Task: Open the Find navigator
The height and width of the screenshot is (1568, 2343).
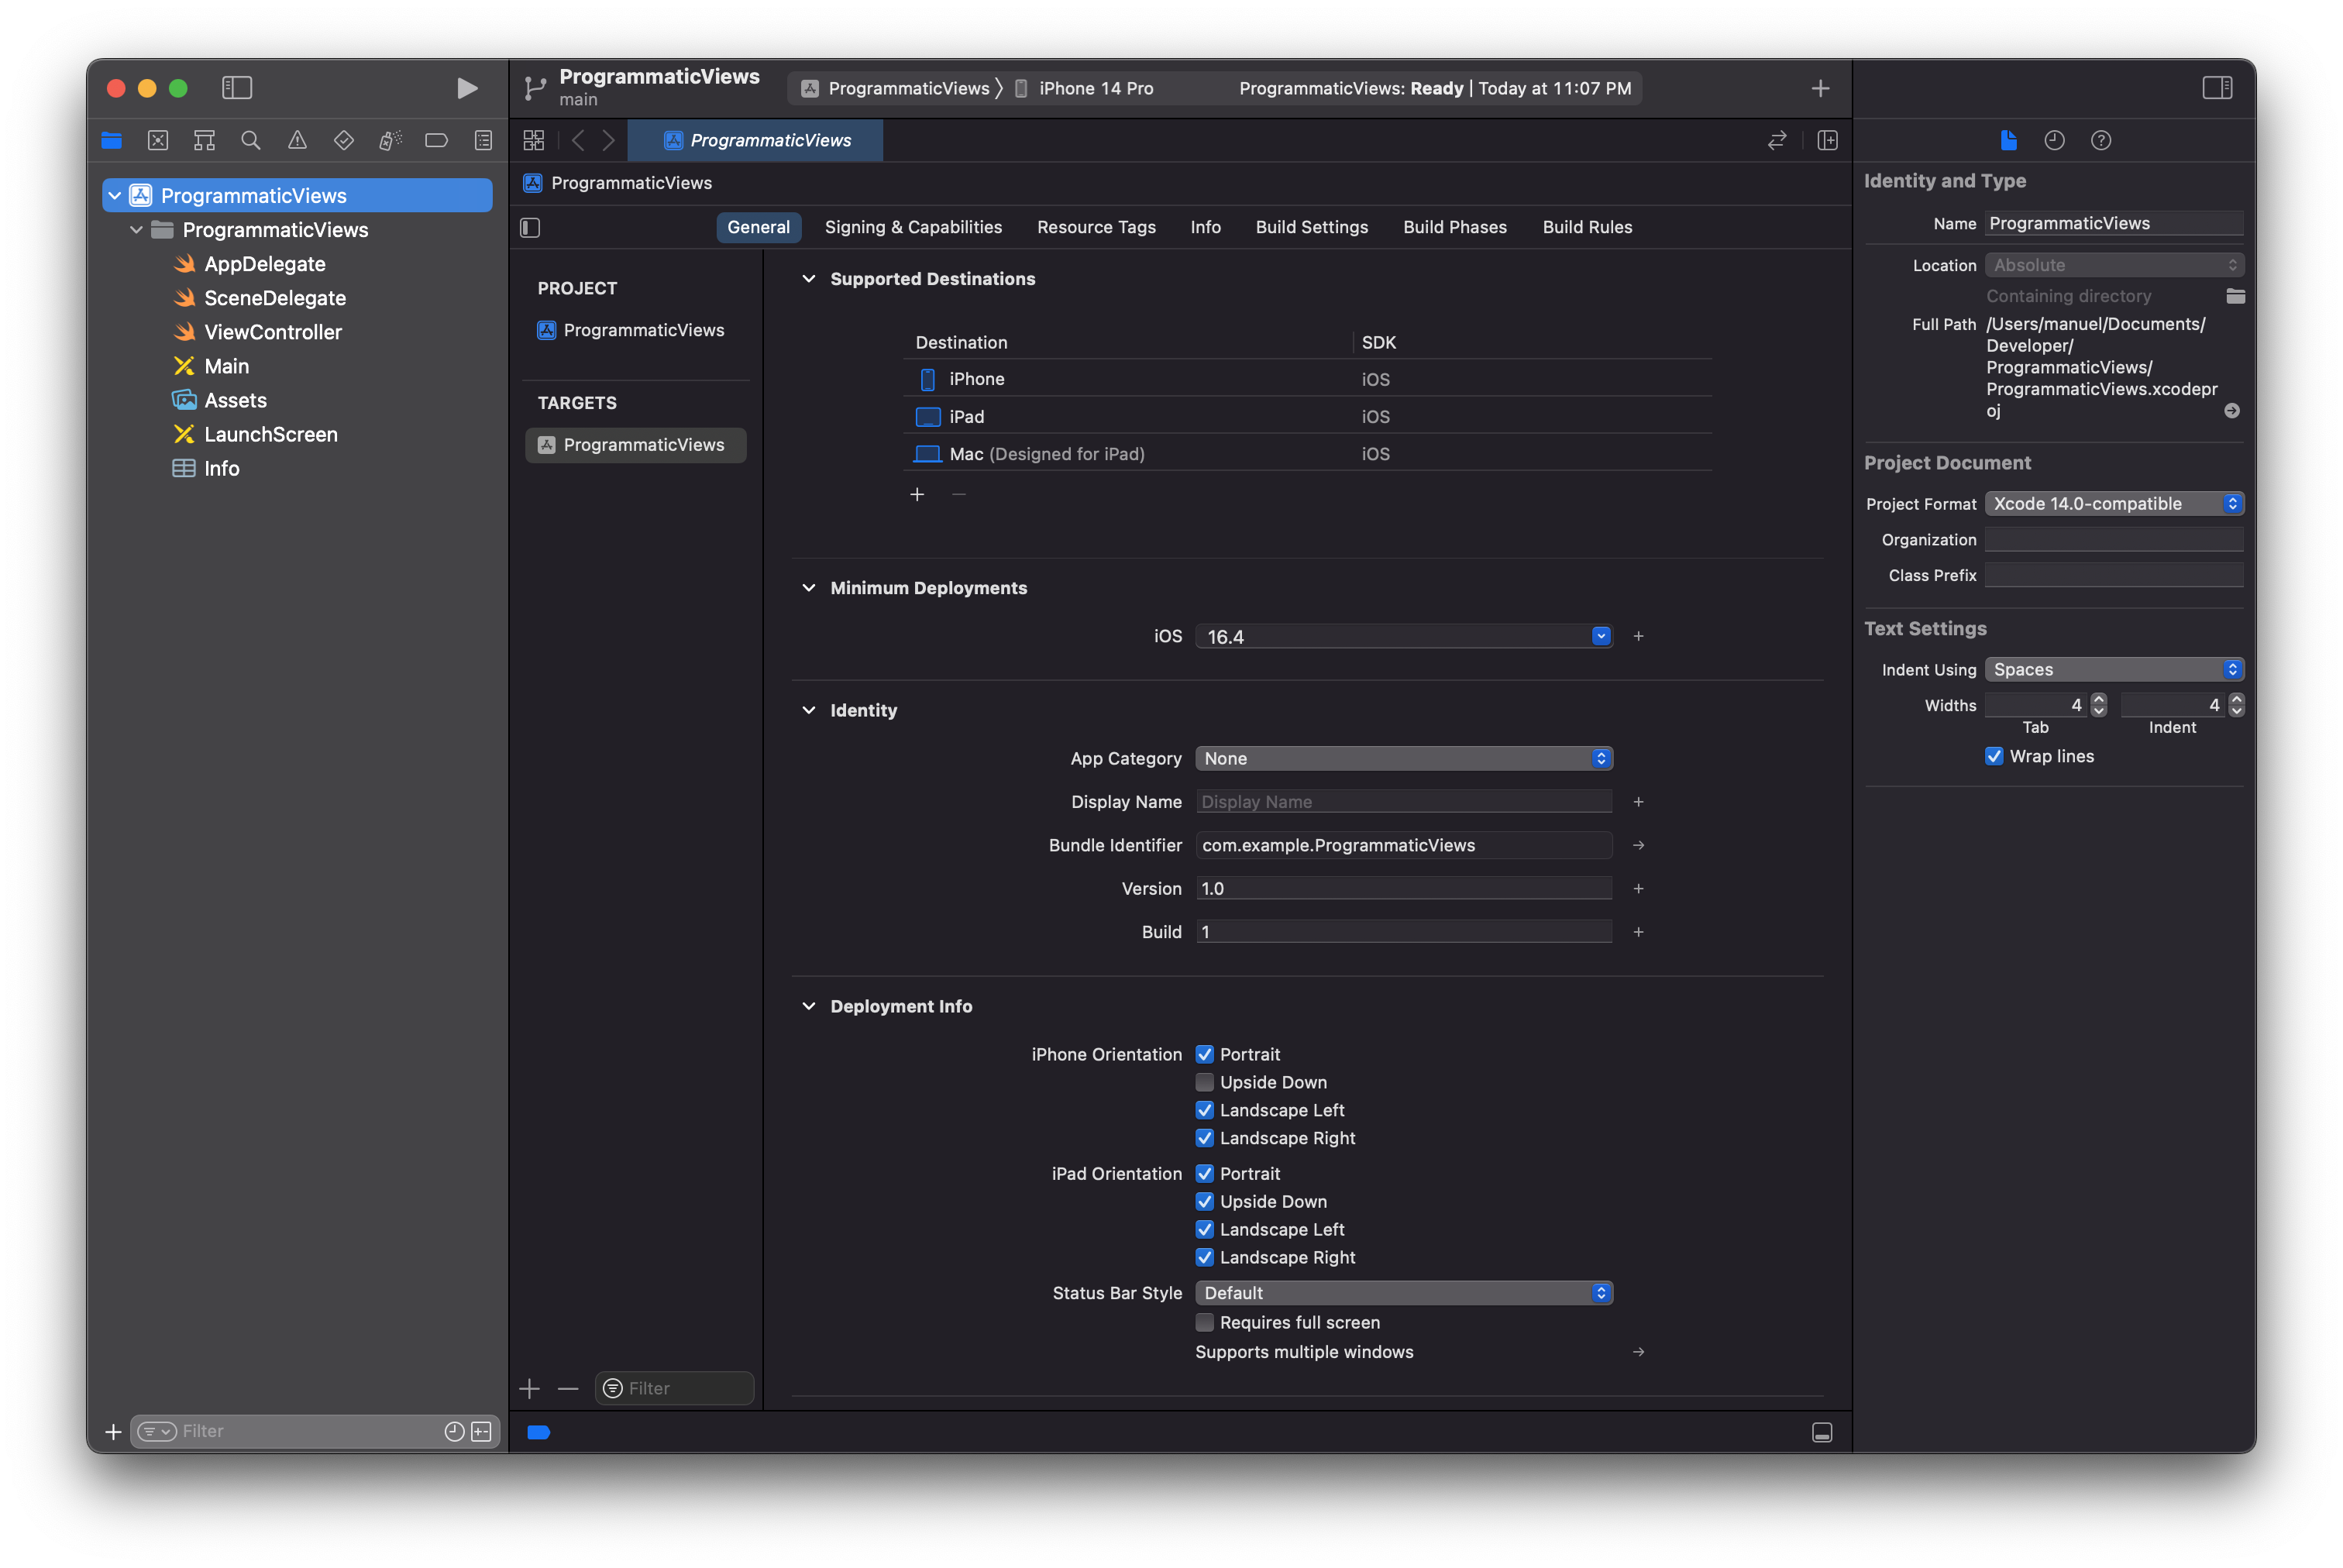Action: 251,140
